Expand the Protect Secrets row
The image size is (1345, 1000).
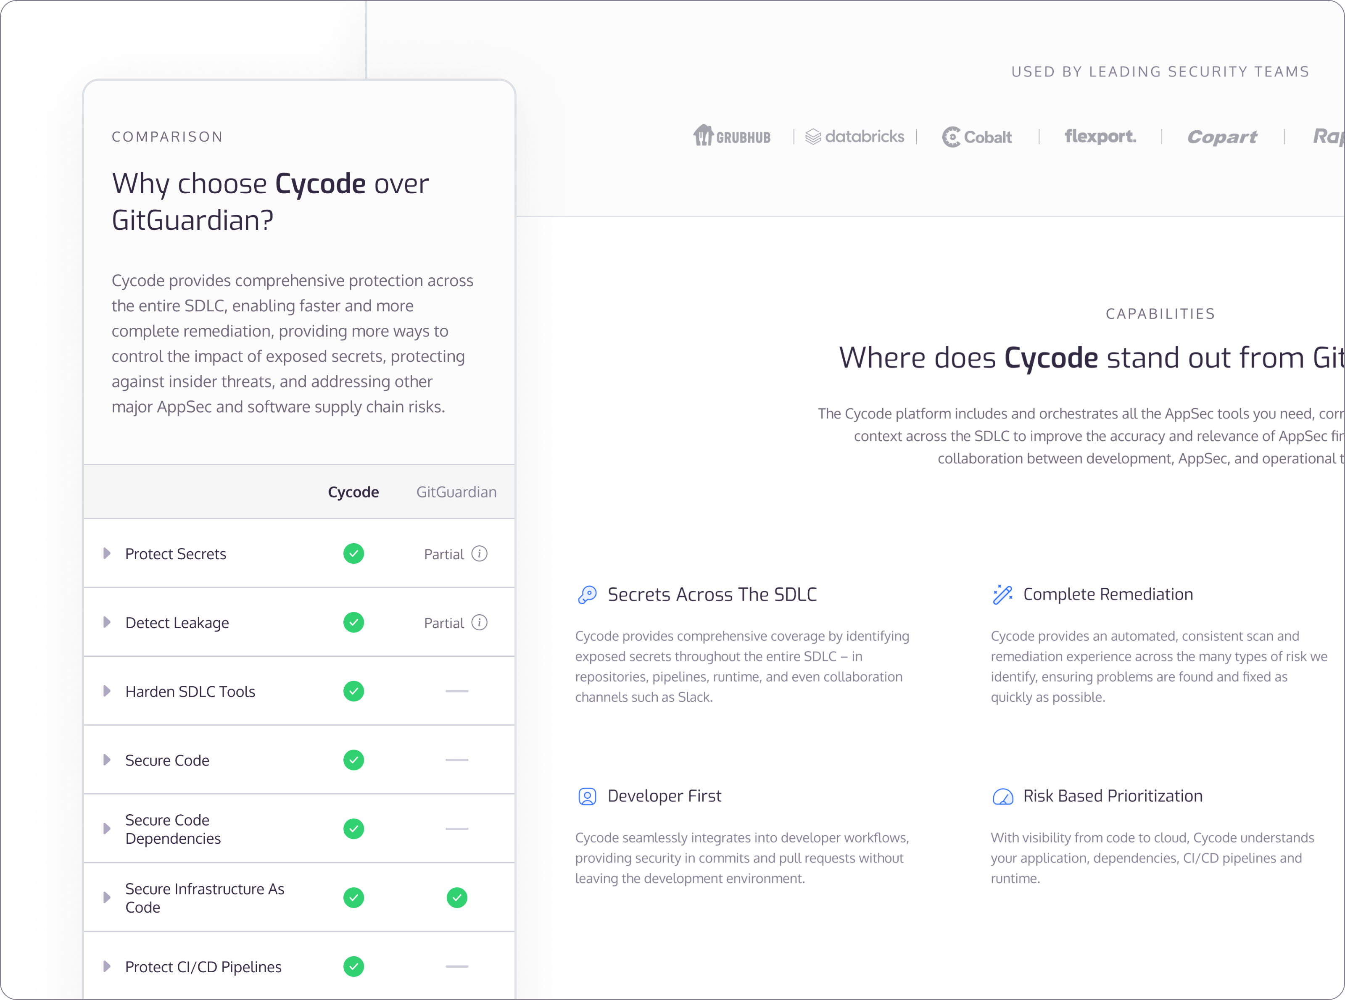click(107, 553)
